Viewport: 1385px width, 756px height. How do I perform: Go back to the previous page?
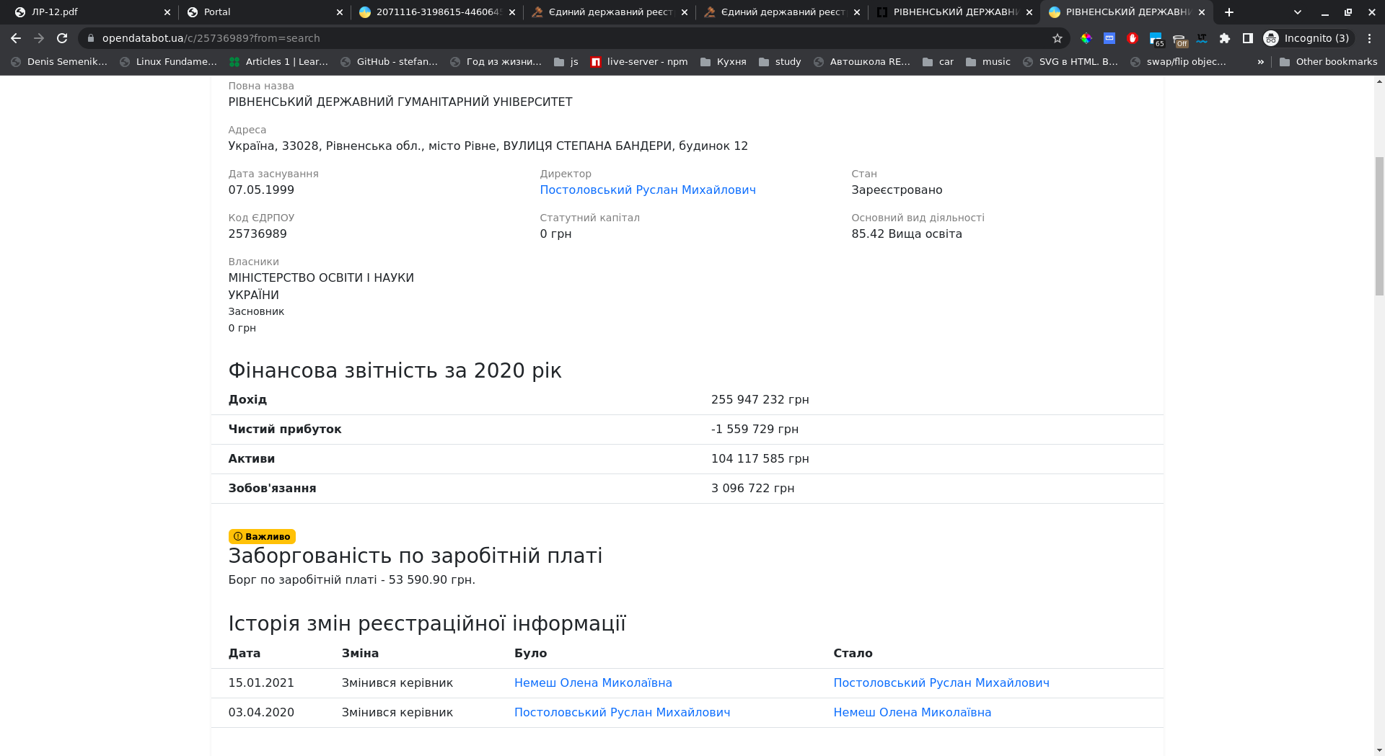point(16,38)
